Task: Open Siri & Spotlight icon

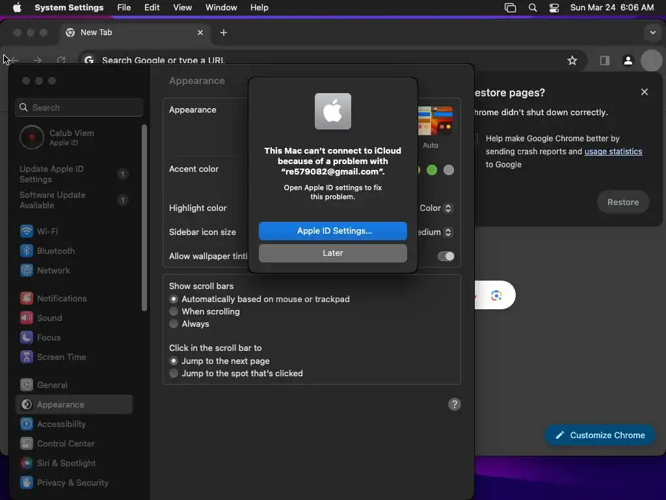Action: point(26,464)
